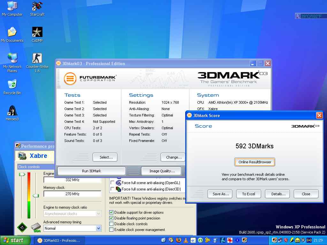Image resolution: width=327 pixels, height=245 pixels.
Task: Click the memory clock slider handle
Action: (36, 196)
